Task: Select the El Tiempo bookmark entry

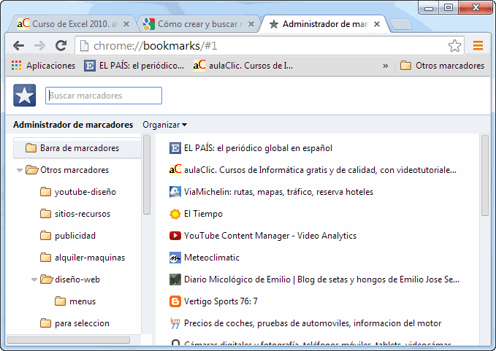Action: pos(203,214)
